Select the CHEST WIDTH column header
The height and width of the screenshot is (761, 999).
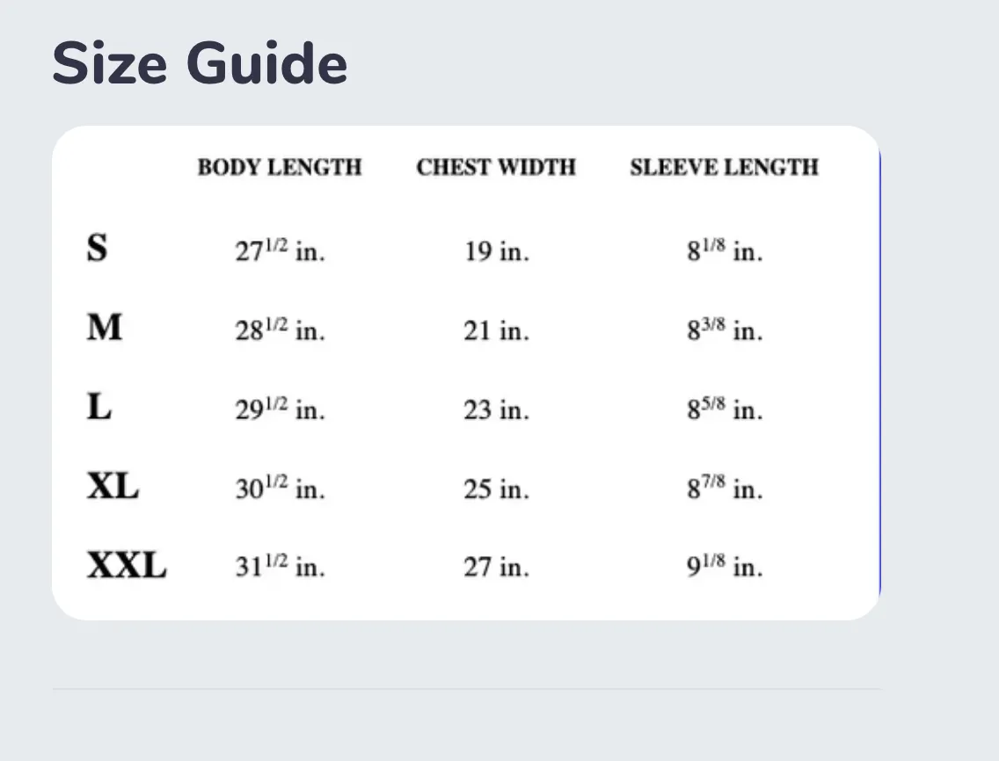click(x=496, y=168)
